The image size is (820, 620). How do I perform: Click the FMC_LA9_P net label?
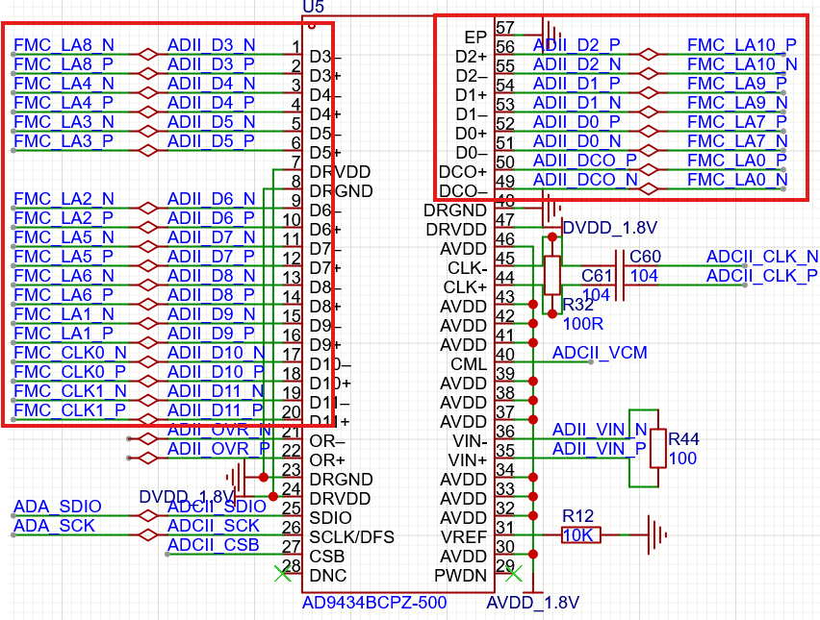737,84
